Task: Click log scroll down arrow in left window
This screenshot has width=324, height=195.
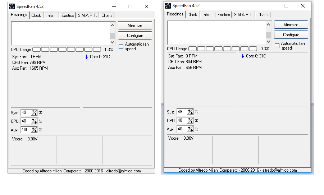Action: (112, 42)
